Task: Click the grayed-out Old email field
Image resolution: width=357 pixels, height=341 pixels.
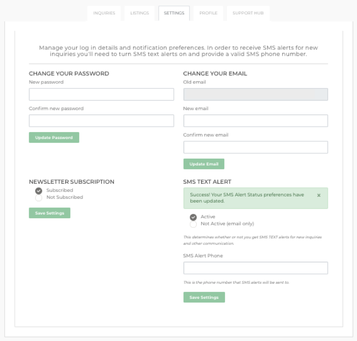Action: (x=256, y=93)
